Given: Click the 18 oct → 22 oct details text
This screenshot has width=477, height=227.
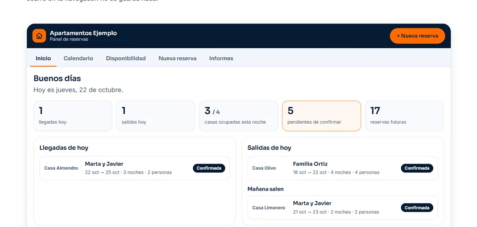Looking at the screenshot, I should (x=336, y=173).
